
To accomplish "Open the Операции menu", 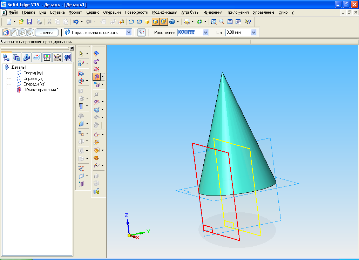I will pos(112,12).
